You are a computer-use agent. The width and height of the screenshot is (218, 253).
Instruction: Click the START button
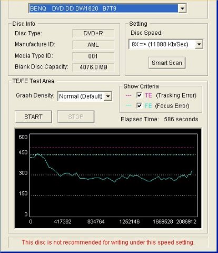(33, 116)
